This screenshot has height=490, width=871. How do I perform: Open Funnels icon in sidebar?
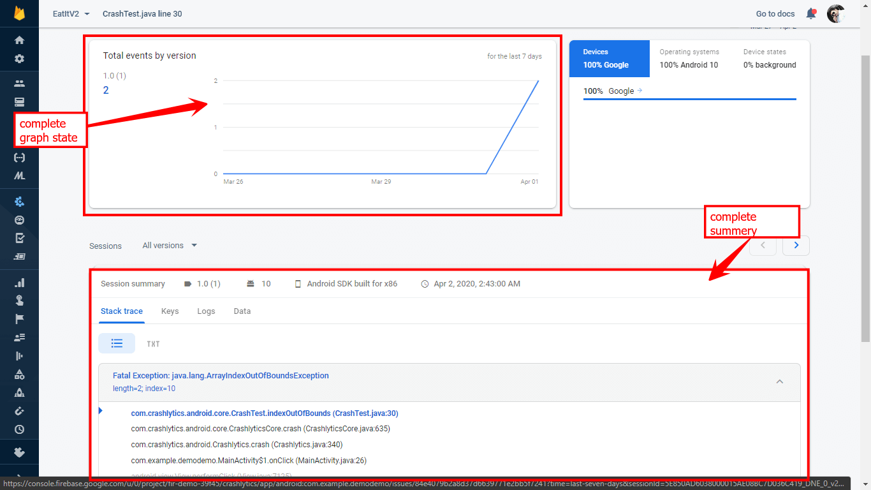19,356
